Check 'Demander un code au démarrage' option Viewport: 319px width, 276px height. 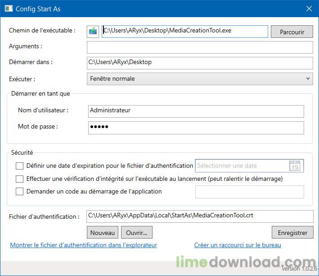tap(19, 192)
